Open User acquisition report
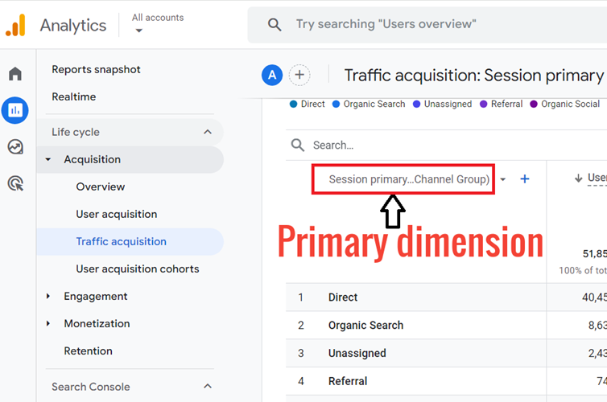Image resolution: width=607 pixels, height=402 pixels. [x=117, y=214]
